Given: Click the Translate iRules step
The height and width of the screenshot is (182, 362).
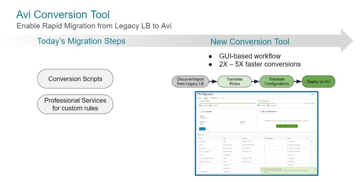Looking at the screenshot, I should coord(234,81).
